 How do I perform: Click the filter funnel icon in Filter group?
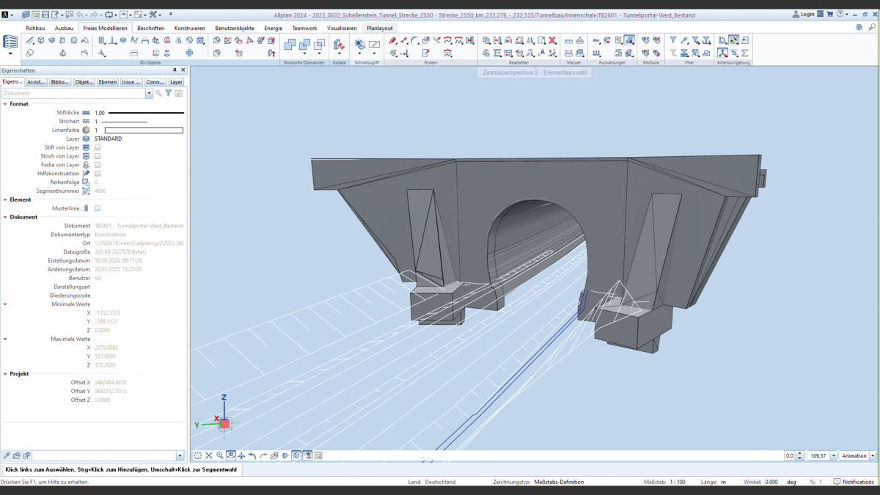click(x=672, y=41)
